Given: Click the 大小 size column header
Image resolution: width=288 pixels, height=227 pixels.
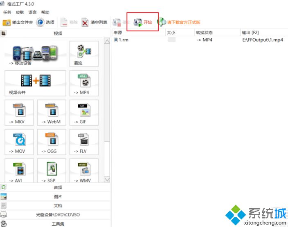Looking at the screenshot, I should (180, 33).
